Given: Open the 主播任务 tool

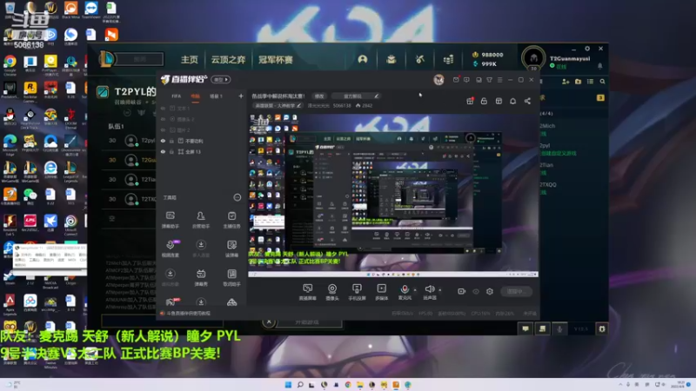Looking at the screenshot, I should pyautogui.click(x=231, y=220).
